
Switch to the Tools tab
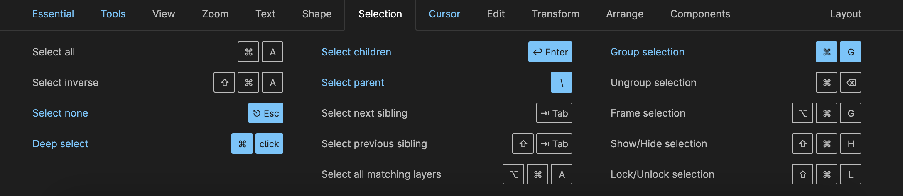113,14
